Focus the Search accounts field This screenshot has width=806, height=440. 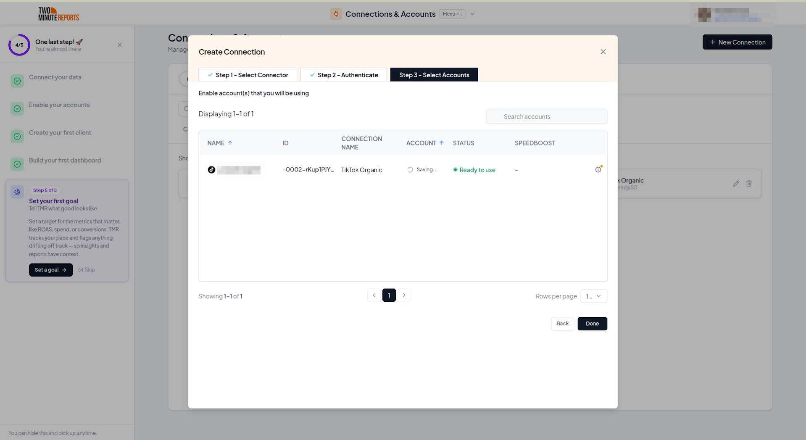547,116
